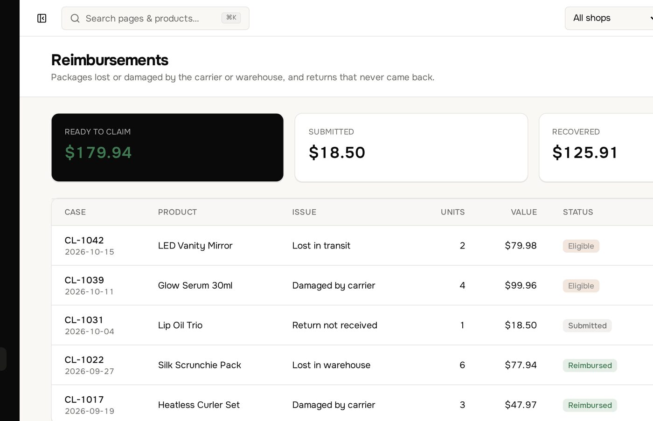Click the $179.94 ready to claim amount
The width and height of the screenshot is (653, 421).
(98, 152)
